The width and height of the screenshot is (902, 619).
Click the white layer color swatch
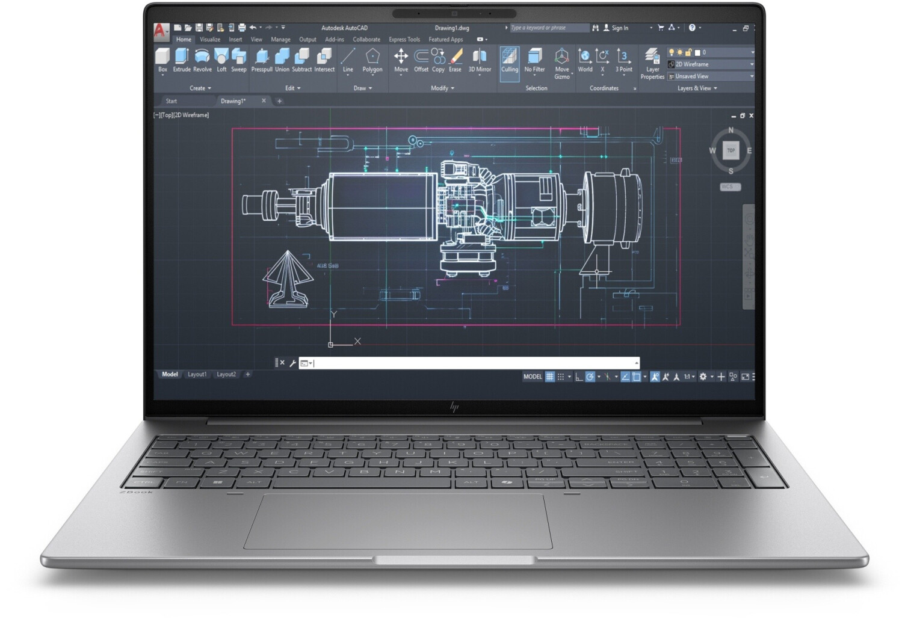697,52
